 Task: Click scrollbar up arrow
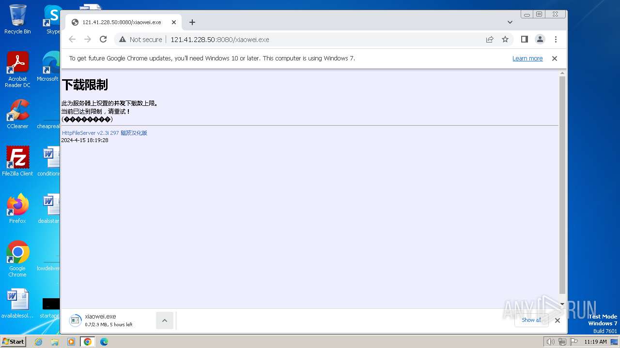[562, 73]
